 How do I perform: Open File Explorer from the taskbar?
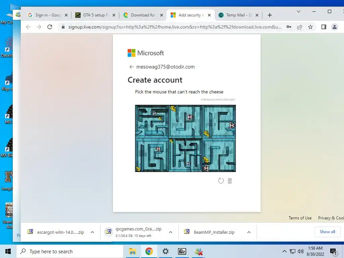coord(132,251)
